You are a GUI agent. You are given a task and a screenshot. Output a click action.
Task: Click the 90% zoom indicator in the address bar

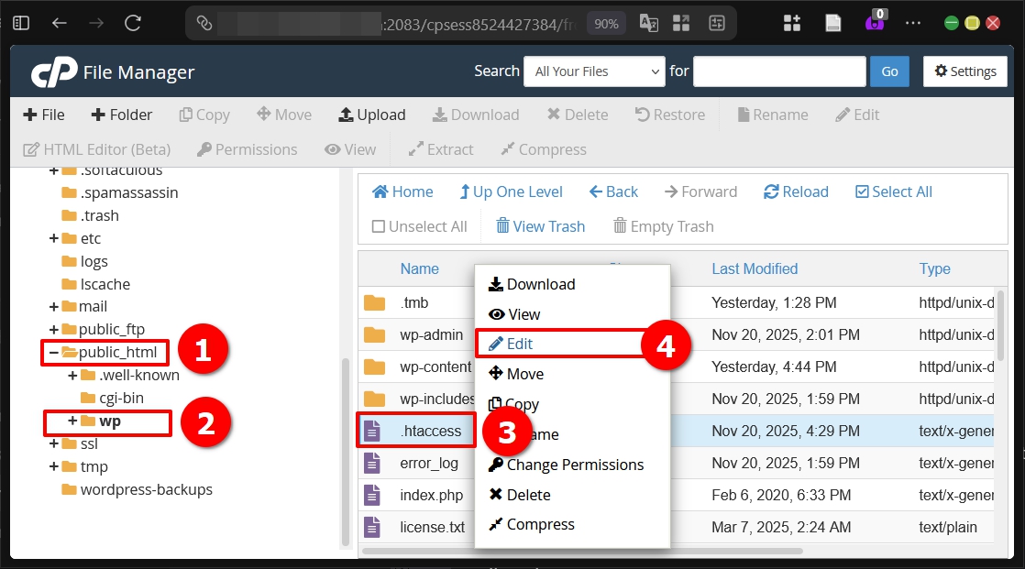pyautogui.click(x=605, y=25)
